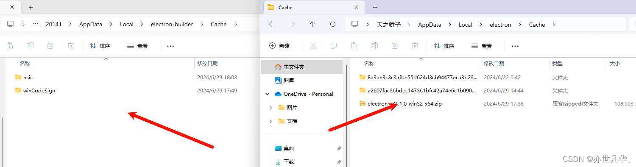Click AppData breadcrumb in left window
636x167 pixels.
(91, 24)
